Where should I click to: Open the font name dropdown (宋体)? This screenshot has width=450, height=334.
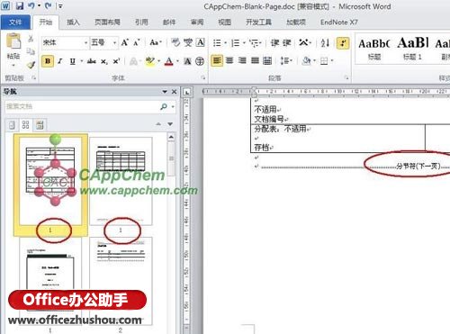click(x=85, y=43)
